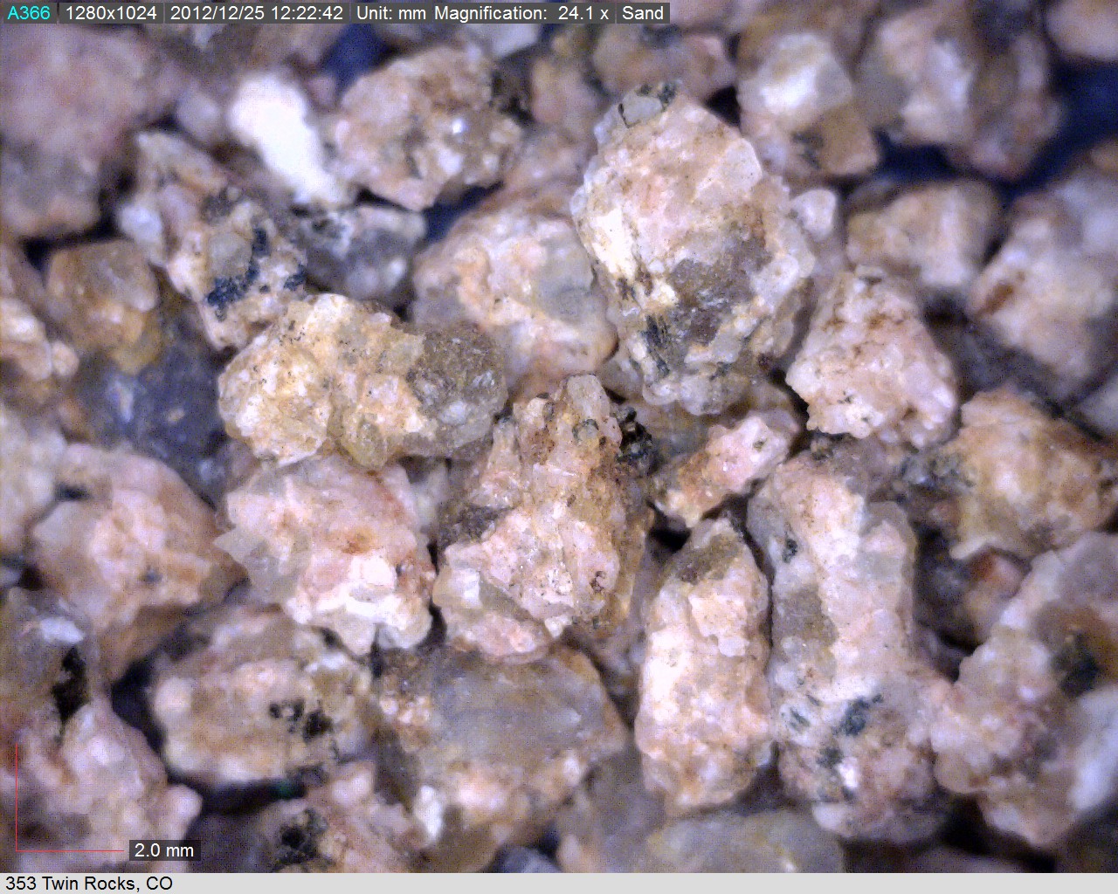Click the 2.0 mm scale label
Image resolution: width=1118 pixels, height=894 pixels.
164,849
